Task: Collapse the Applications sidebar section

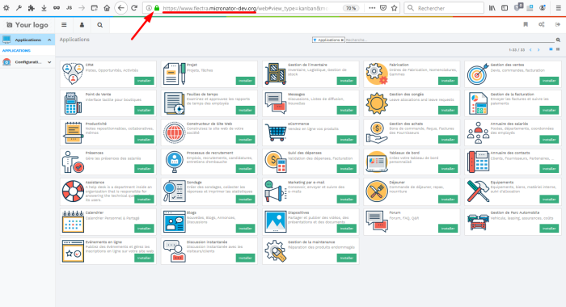Action: (x=49, y=40)
